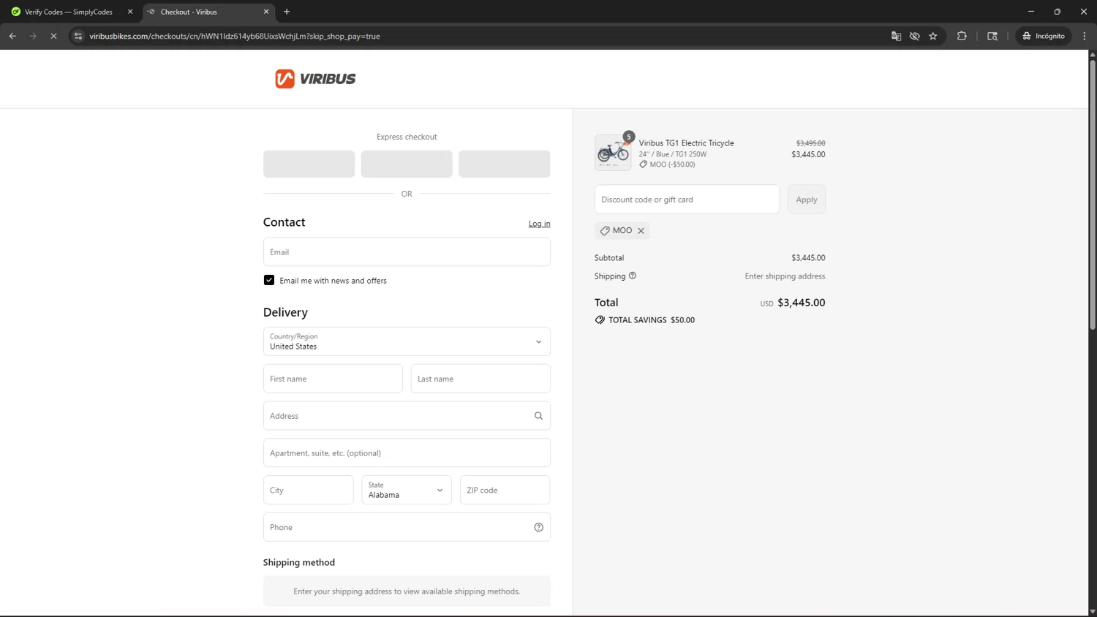Open the State dropdown showing Alabama
Screen dimensions: 1097x617
click(x=407, y=490)
